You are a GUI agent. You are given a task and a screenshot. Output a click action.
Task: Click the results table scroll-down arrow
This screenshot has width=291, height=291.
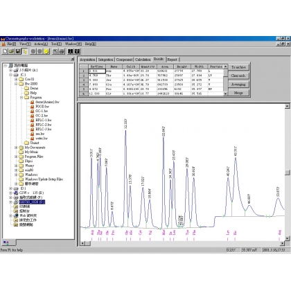(x=225, y=94)
